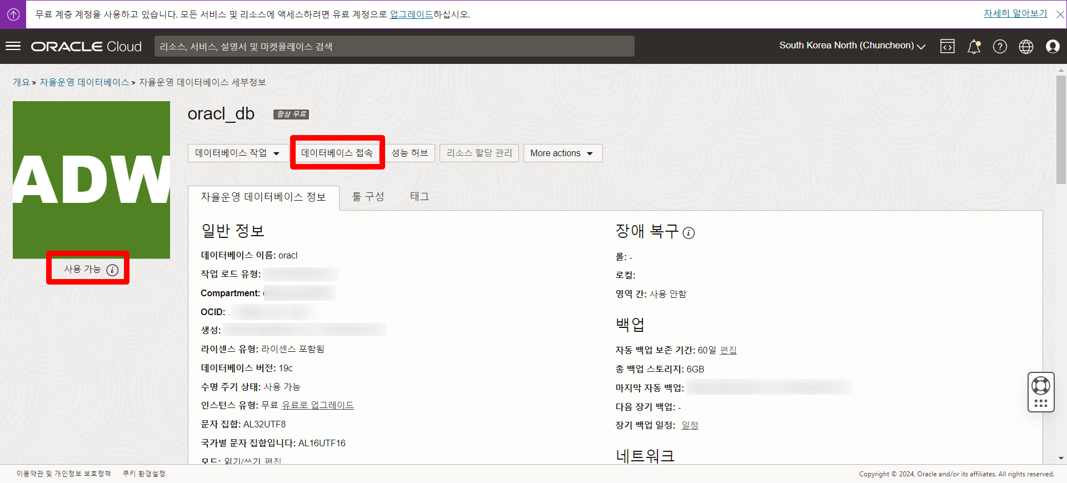
Task: Click 총 백업 스토리지: 6GB text
Action: (x=660, y=369)
